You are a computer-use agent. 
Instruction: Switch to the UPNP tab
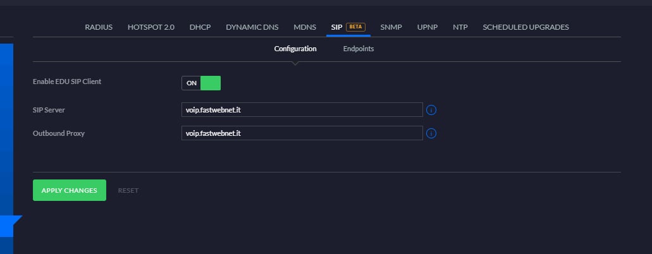coord(427,27)
